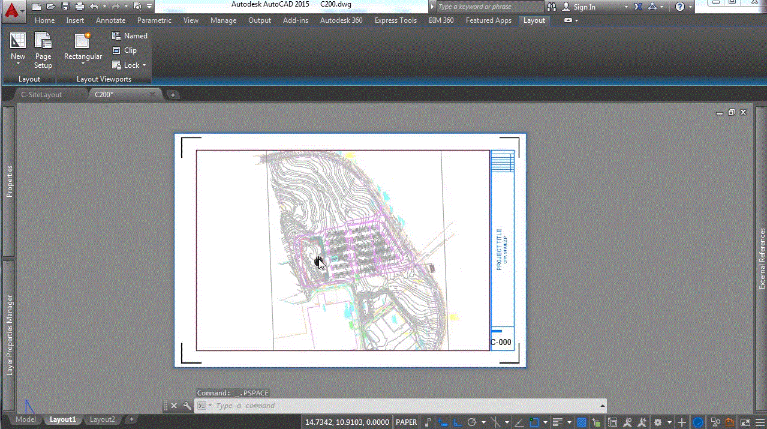
Task: Click the Named viewports button
Action: pos(130,36)
